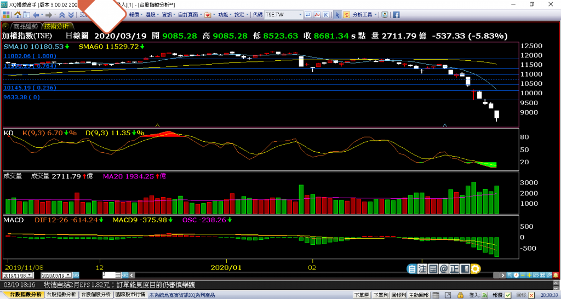The height and width of the screenshot is (299, 561).
Task: Click the Facebook share icon
Action: click(x=396, y=15)
